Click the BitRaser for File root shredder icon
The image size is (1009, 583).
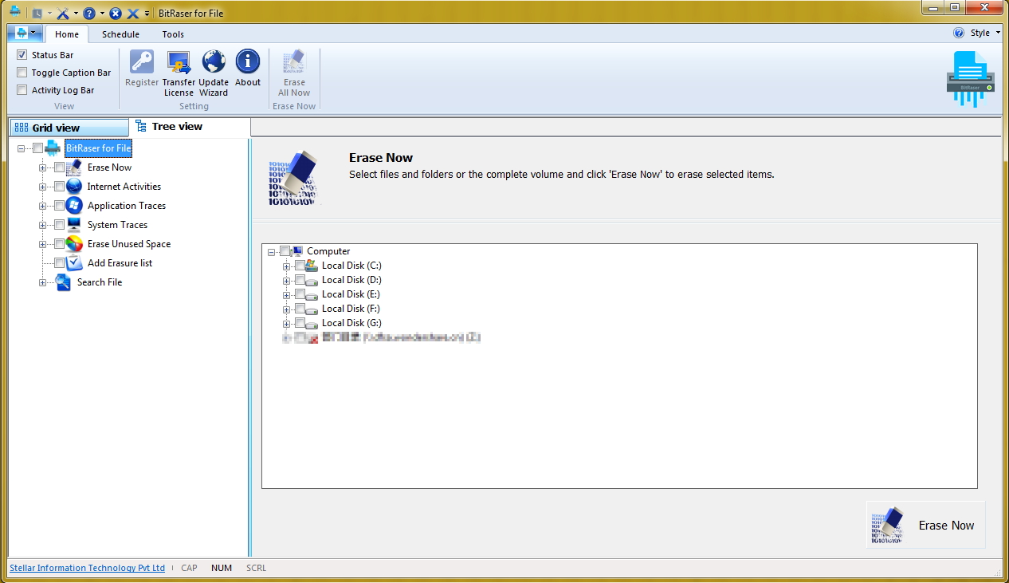pyautogui.click(x=53, y=148)
